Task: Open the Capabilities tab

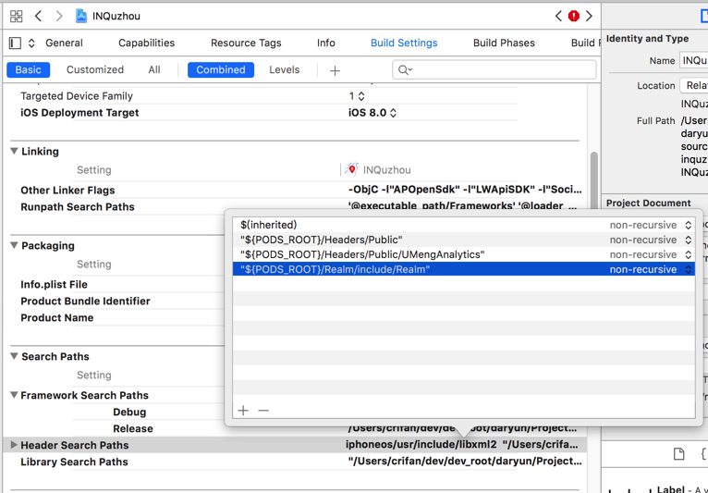Action: pyautogui.click(x=146, y=43)
